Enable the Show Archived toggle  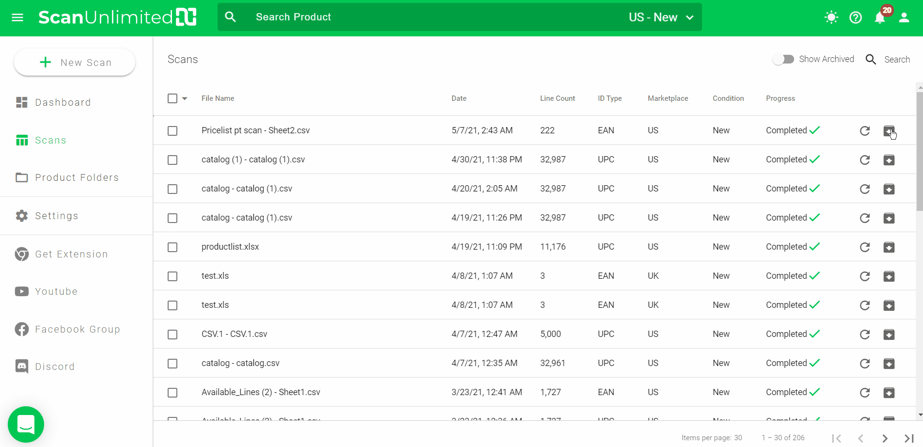click(x=783, y=59)
